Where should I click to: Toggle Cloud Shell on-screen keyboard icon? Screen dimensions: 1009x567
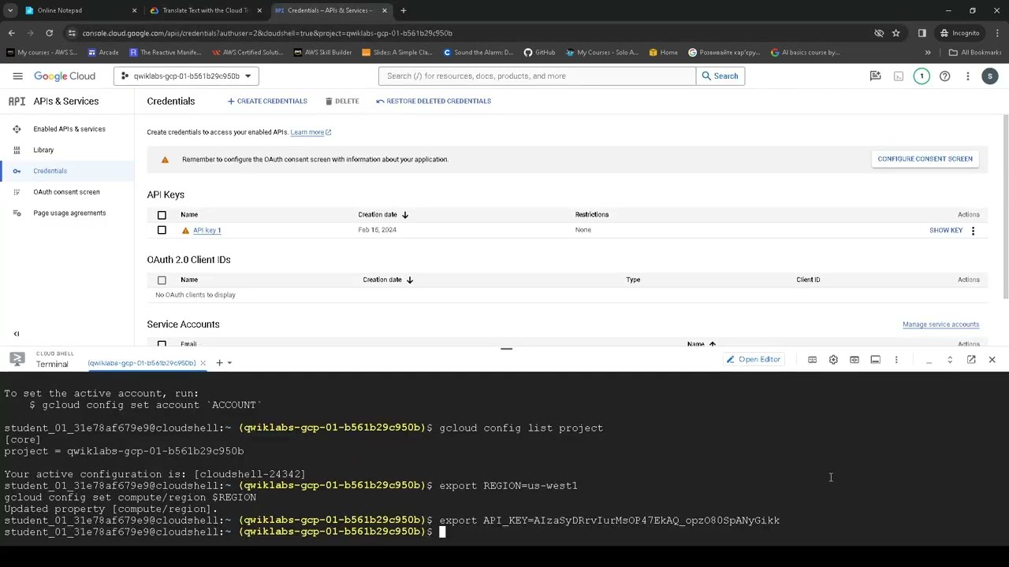click(812, 360)
